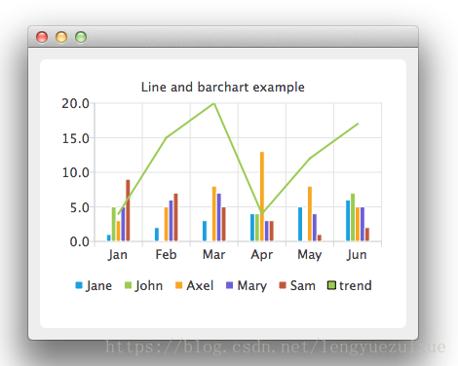Select the Sam legend label
The image size is (458, 366).
coord(303,285)
